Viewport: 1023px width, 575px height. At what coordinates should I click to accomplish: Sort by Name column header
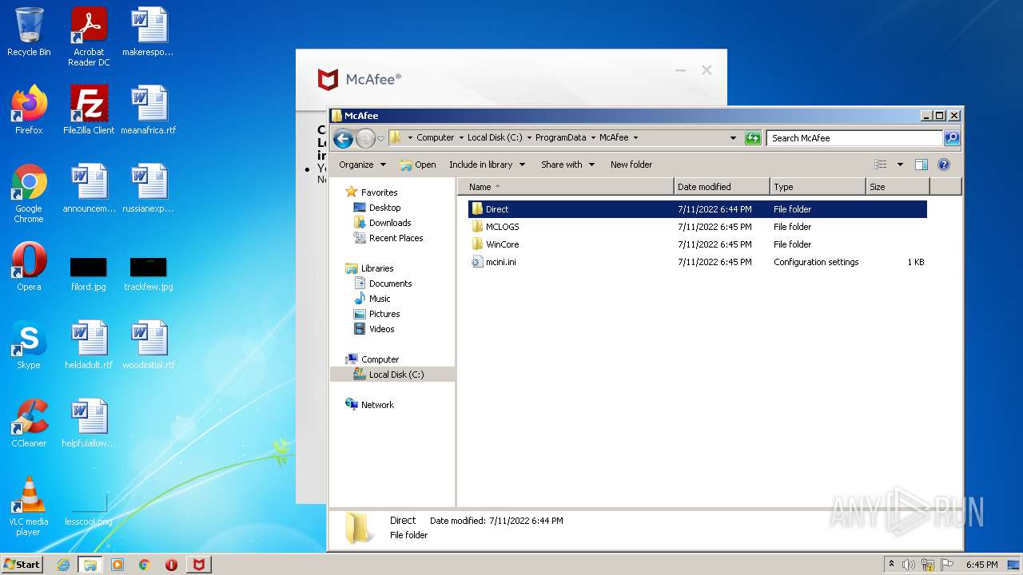point(566,187)
